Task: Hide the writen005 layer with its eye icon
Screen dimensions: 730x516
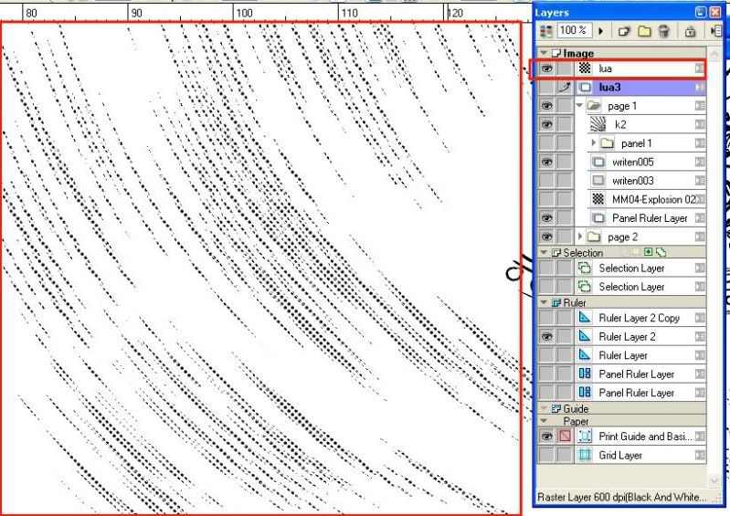Action: [546, 162]
